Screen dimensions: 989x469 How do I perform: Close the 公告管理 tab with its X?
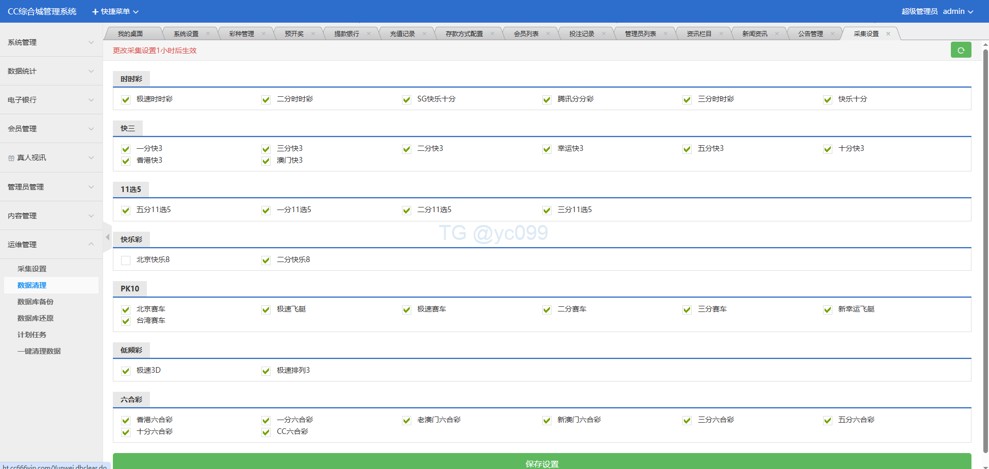click(x=832, y=34)
